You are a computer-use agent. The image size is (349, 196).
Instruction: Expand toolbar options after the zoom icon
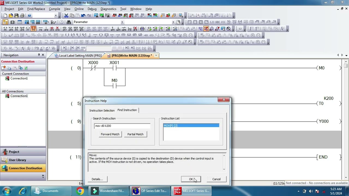click(x=234, y=29)
